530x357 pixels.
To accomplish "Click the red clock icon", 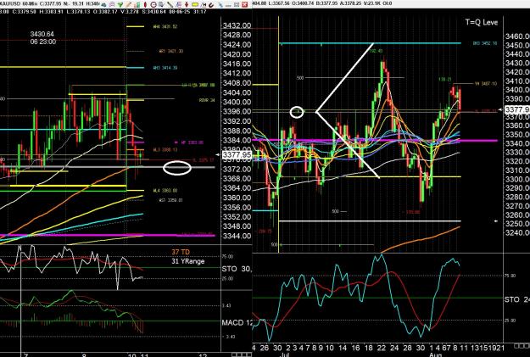I will coord(153,5).
